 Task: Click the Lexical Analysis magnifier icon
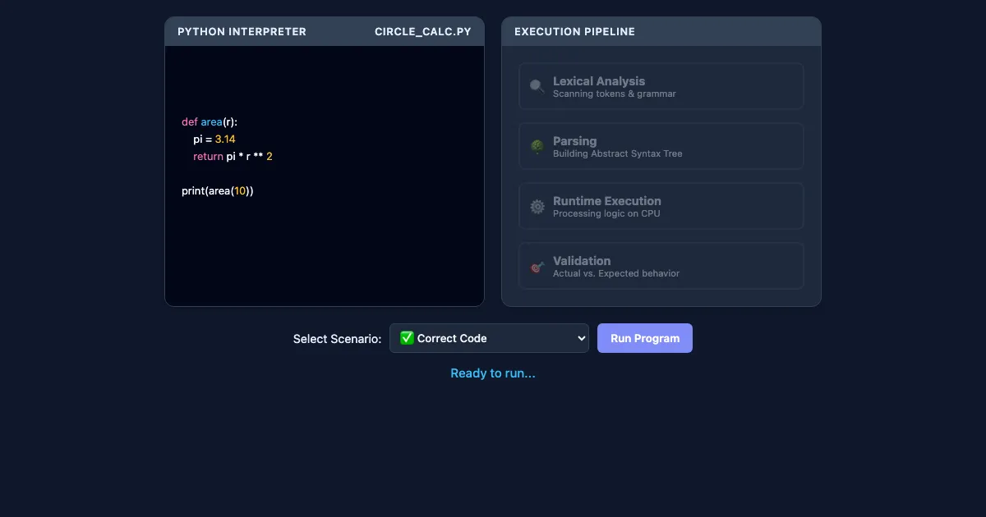[x=537, y=86]
